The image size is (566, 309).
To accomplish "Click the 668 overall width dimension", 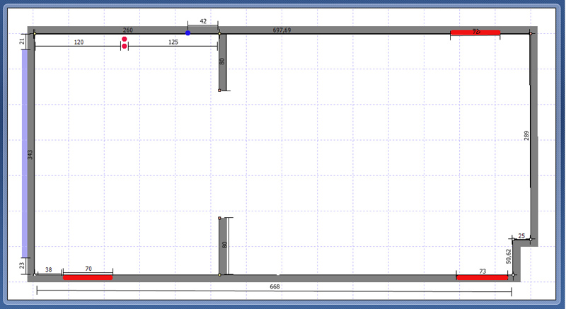I will click(x=273, y=286).
